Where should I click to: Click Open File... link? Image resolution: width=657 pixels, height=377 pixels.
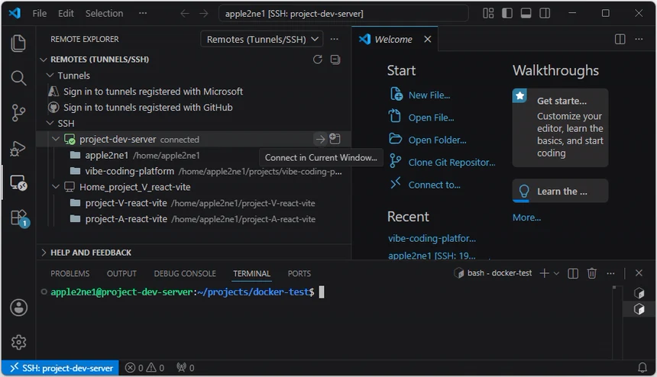[431, 118]
